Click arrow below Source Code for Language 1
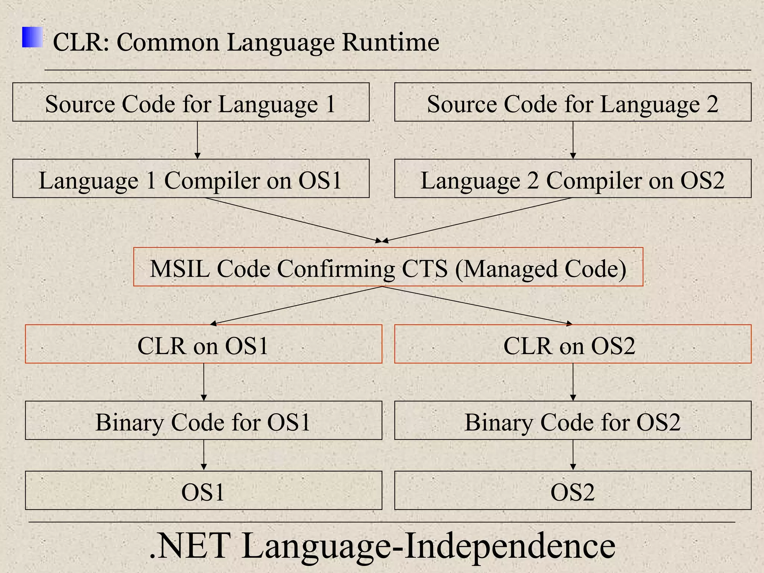 coord(198,140)
